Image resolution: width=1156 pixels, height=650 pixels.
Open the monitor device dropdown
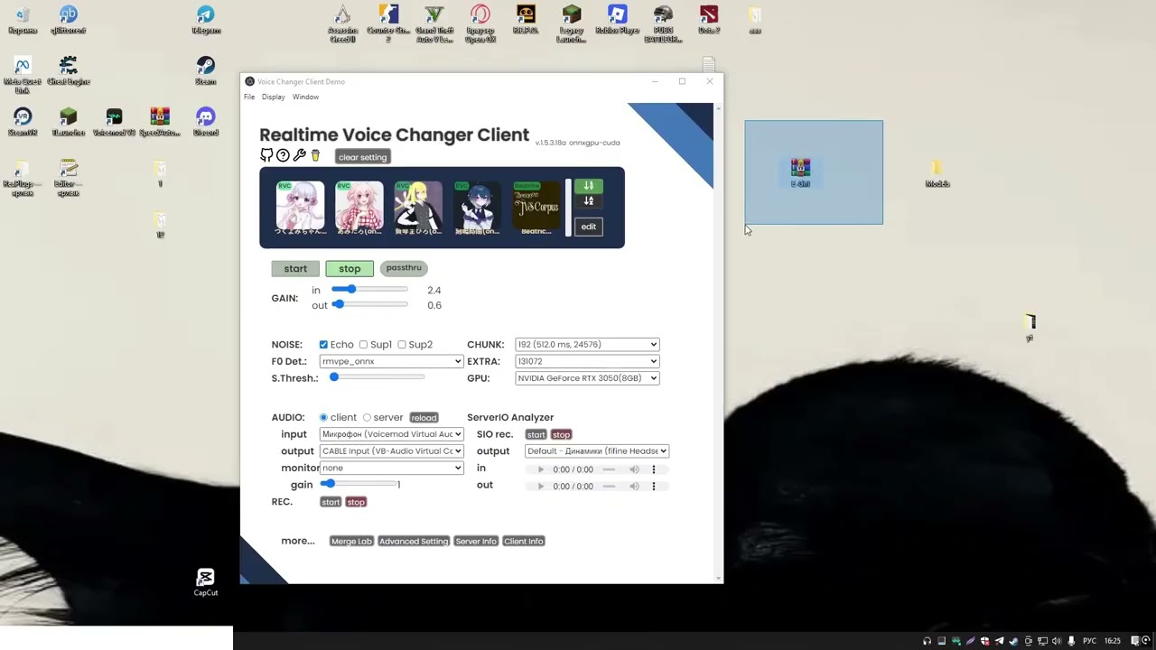click(391, 468)
